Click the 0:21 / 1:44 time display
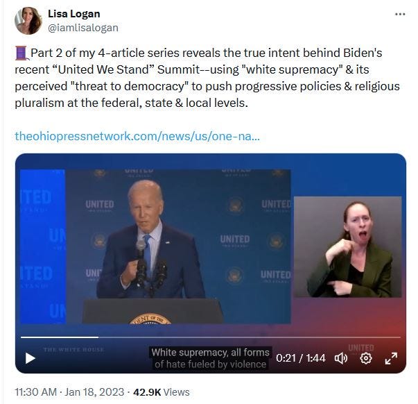This screenshot has width=418, height=404. [301, 358]
